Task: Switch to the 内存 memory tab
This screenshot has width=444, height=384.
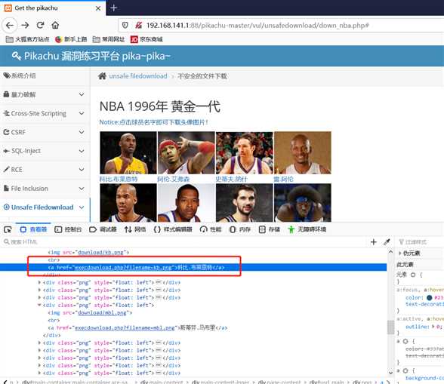Action: click(240, 229)
